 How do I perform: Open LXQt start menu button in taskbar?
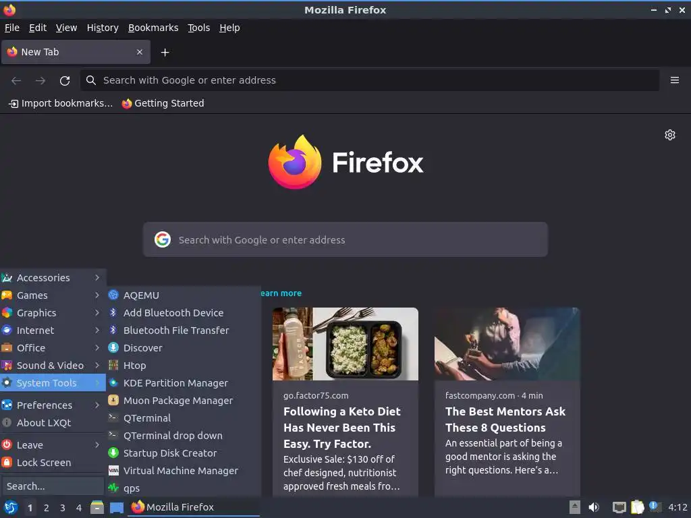point(11,507)
